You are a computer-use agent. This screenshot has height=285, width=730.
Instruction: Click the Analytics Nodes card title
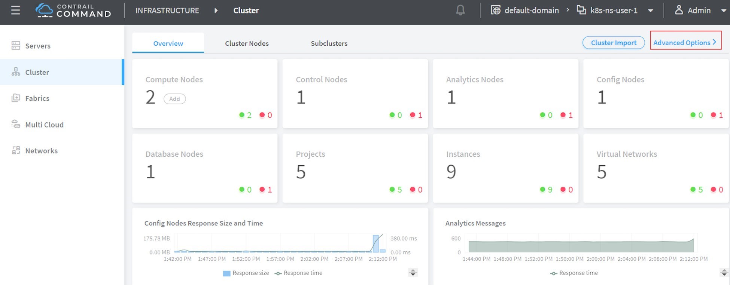[x=475, y=79]
